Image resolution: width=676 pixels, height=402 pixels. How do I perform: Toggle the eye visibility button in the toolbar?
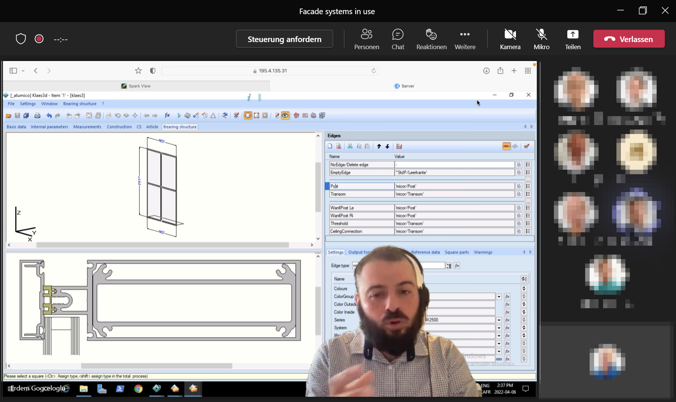coord(285,116)
